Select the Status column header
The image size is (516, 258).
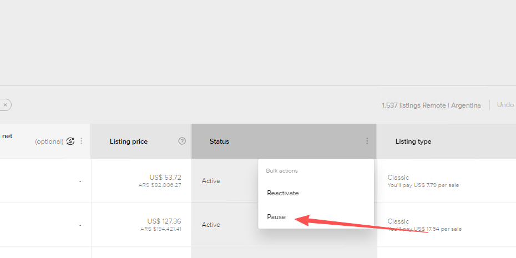tap(220, 141)
